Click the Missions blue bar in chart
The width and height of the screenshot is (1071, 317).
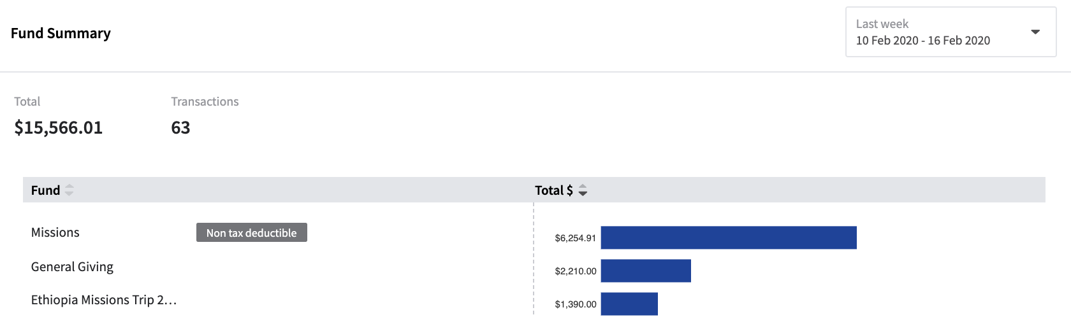click(728, 237)
